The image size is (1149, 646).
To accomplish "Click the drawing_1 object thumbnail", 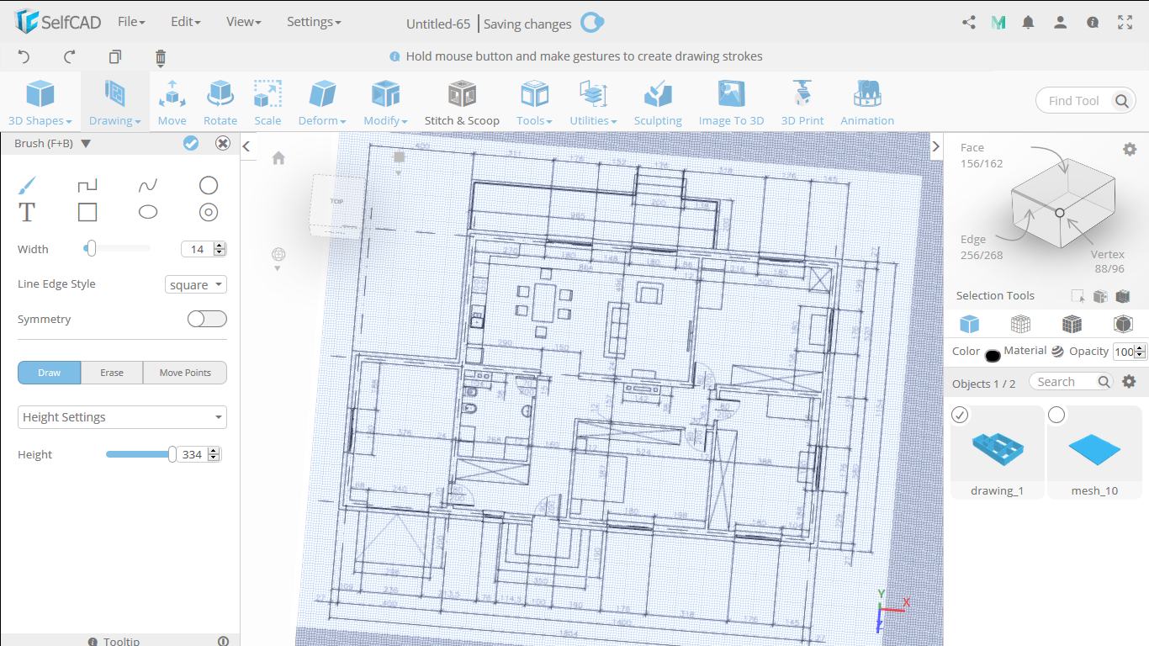I will tap(997, 450).
